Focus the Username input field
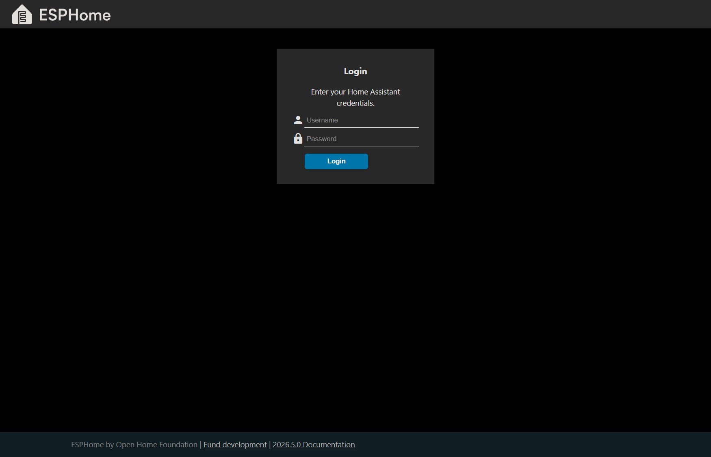This screenshot has width=711, height=457. [x=362, y=120]
